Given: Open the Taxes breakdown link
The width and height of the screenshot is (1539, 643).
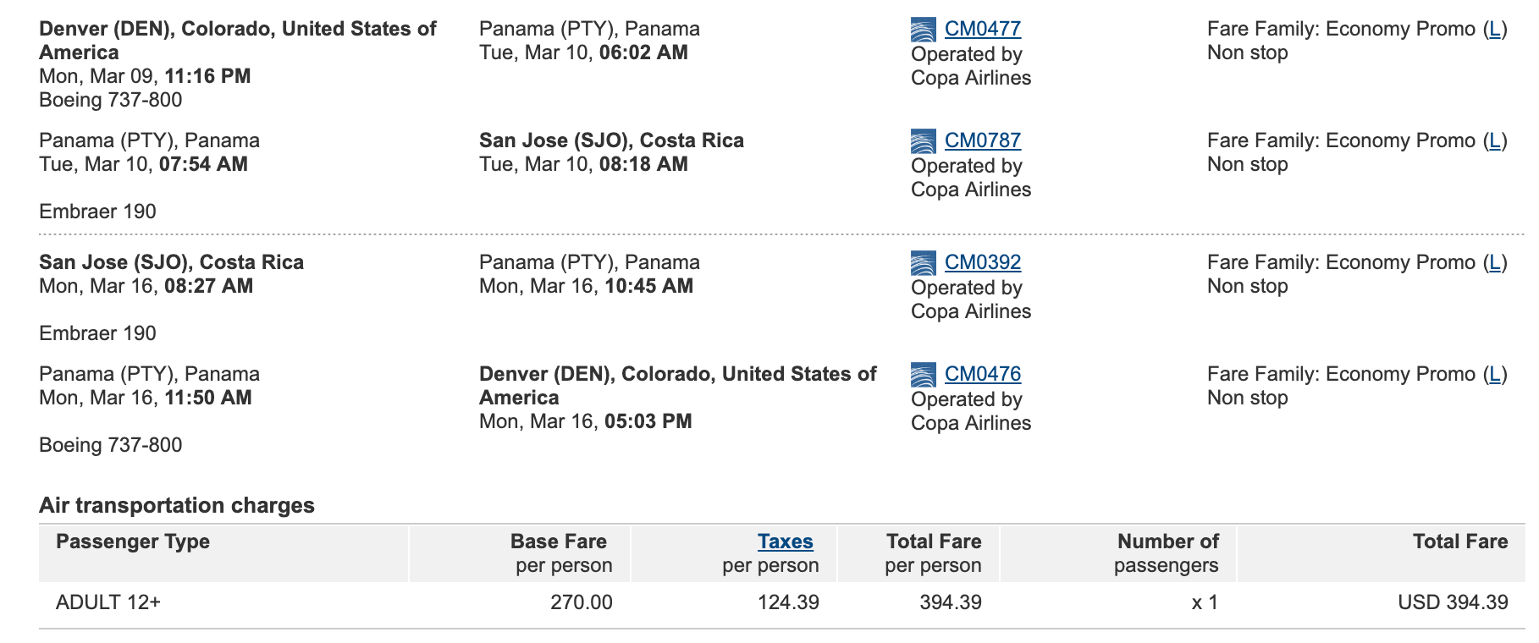Looking at the screenshot, I should click(x=785, y=541).
